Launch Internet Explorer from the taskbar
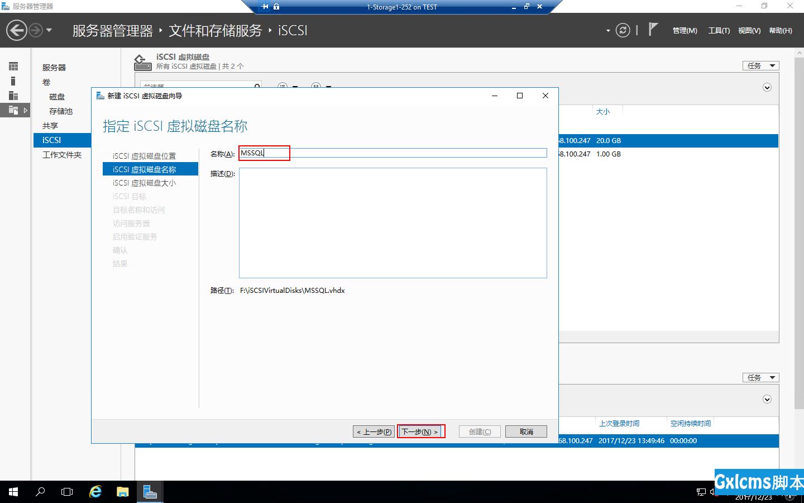The image size is (804, 503). [x=95, y=492]
